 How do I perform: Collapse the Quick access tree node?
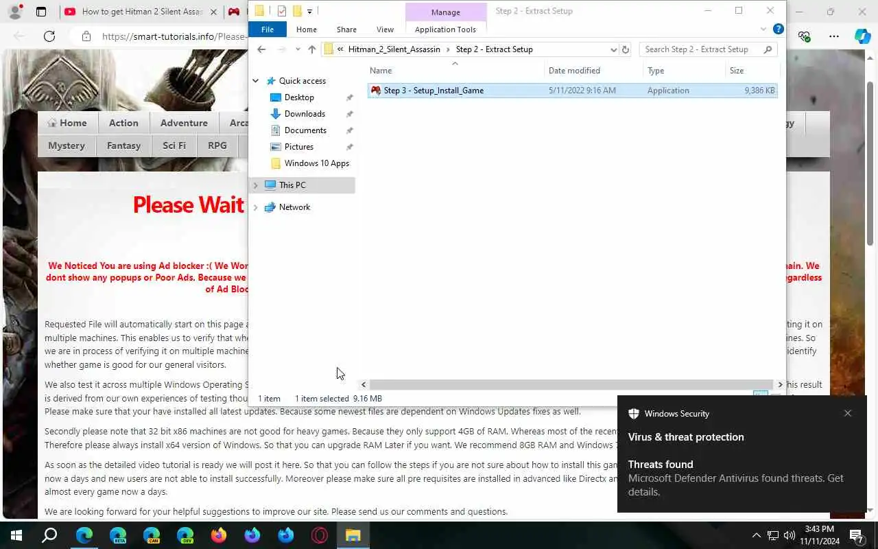256,81
